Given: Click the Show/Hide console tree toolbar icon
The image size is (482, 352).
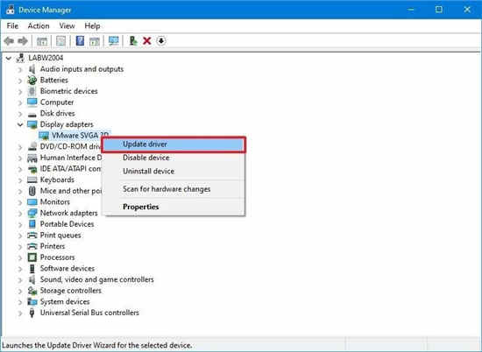Looking at the screenshot, I should [42, 41].
